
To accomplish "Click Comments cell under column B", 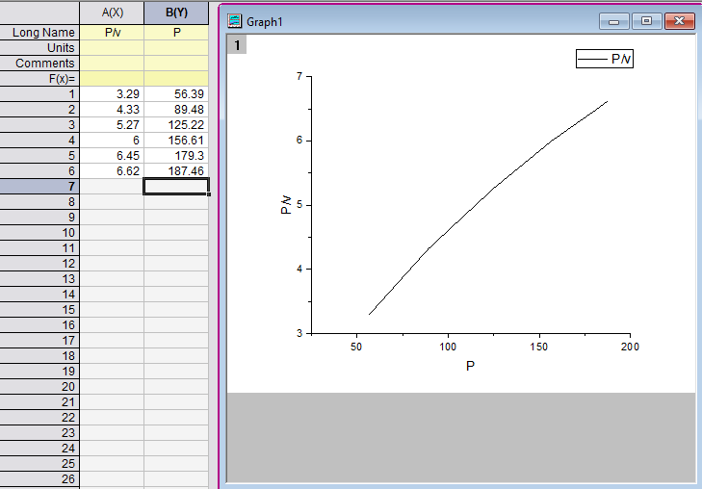I will [x=176, y=64].
